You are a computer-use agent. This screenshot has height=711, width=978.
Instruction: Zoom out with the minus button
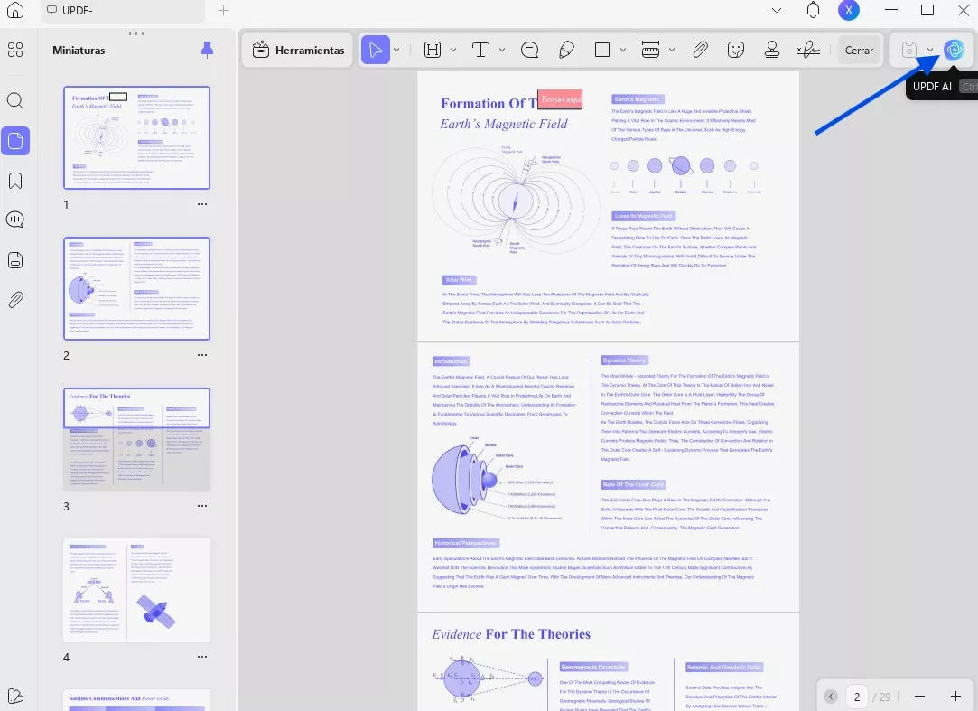pyautogui.click(x=919, y=696)
